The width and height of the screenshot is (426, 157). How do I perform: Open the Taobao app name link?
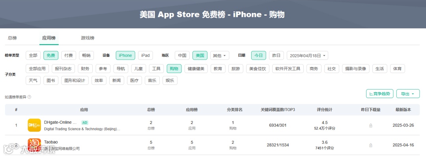(x=51, y=142)
